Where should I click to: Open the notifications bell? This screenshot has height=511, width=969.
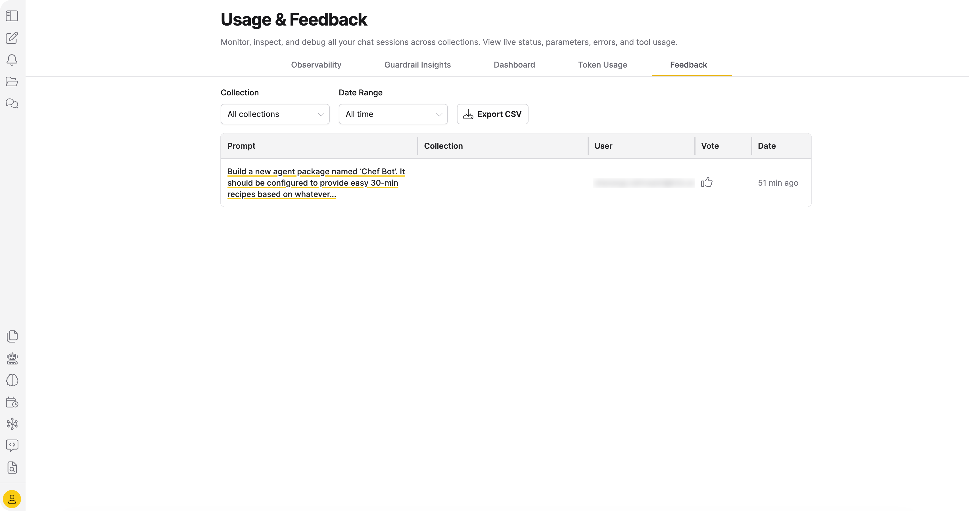[x=12, y=60]
